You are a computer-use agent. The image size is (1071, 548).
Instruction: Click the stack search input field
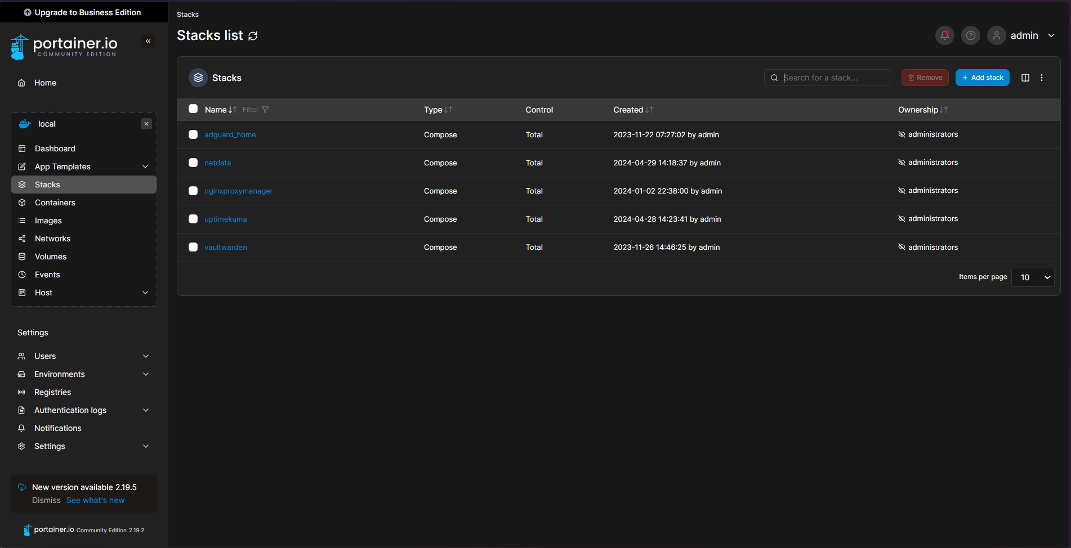pyautogui.click(x=827, y=77)
